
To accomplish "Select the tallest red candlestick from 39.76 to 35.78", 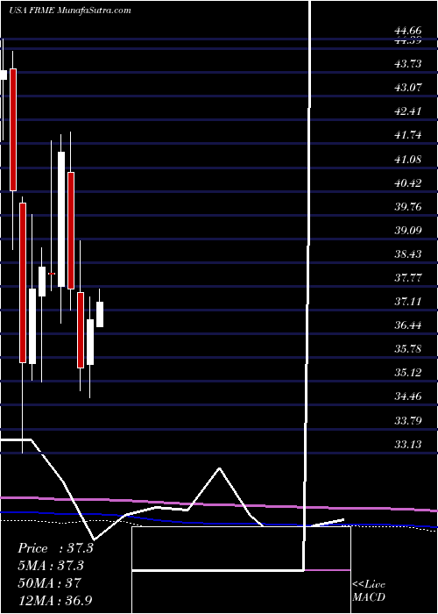I will [23, 282].
